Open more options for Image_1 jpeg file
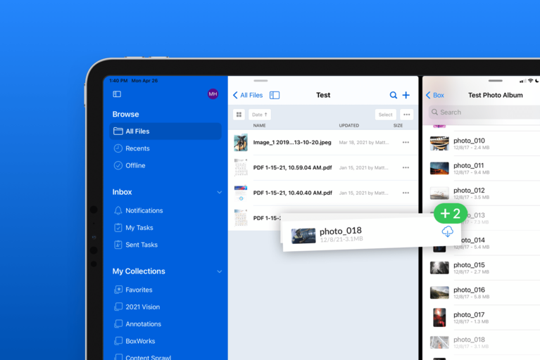Screen dimensions: 540x360 click(406, 142)
